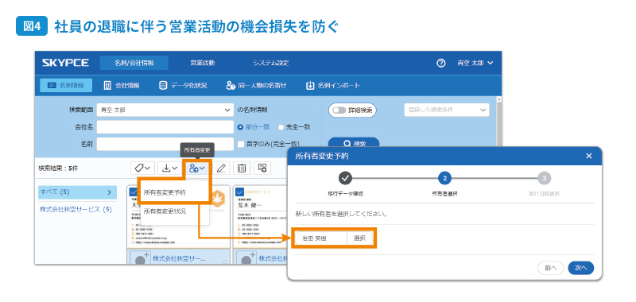Click the 所有者変更 owner change icon
Screen dimensions: 636x302
click(197, 168)
